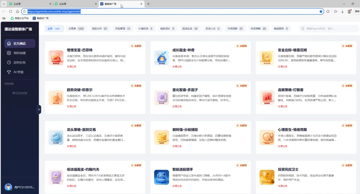Click the 弱转强·分歧捕捉 card title
Screen dimensions: 360x194
point(185,129)
